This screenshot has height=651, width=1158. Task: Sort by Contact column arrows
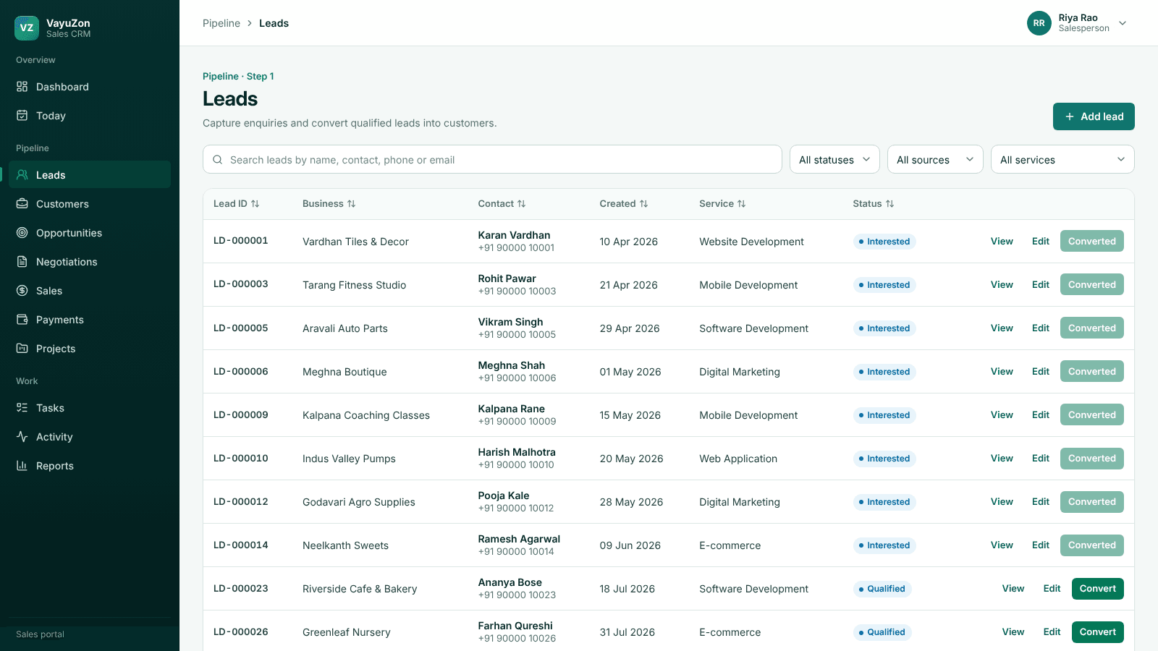click(x=522, y=204)
